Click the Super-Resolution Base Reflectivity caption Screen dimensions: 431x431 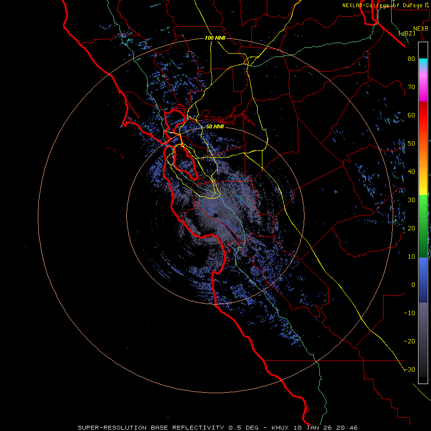pyautogui.click(x=218, y=428)
